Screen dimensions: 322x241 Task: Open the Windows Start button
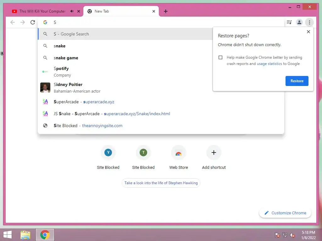(x=8, y=235)
